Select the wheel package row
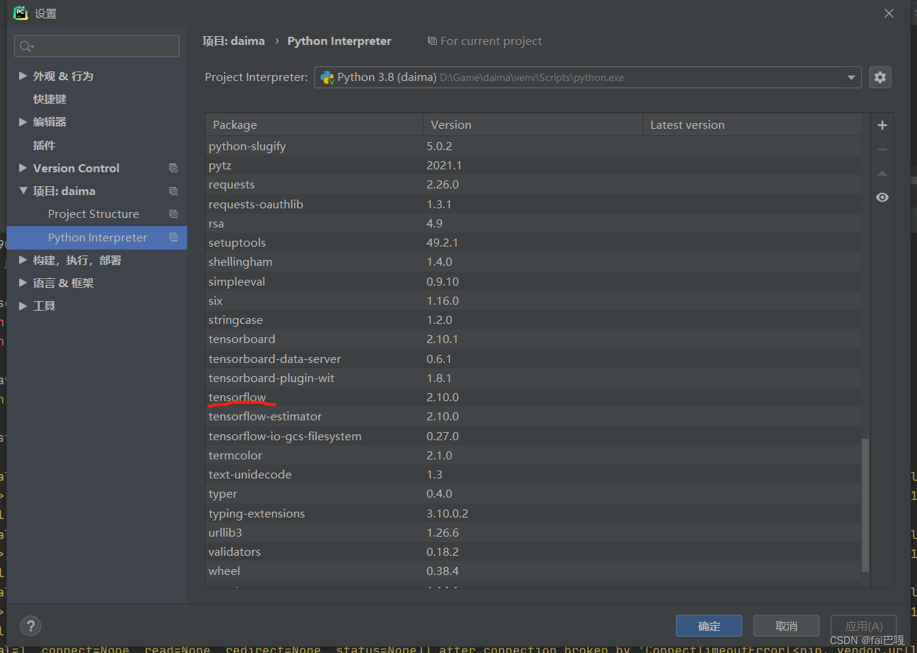 [x=533, y=571]
